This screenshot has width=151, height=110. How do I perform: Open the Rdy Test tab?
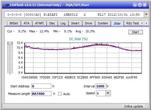[132, 23]
